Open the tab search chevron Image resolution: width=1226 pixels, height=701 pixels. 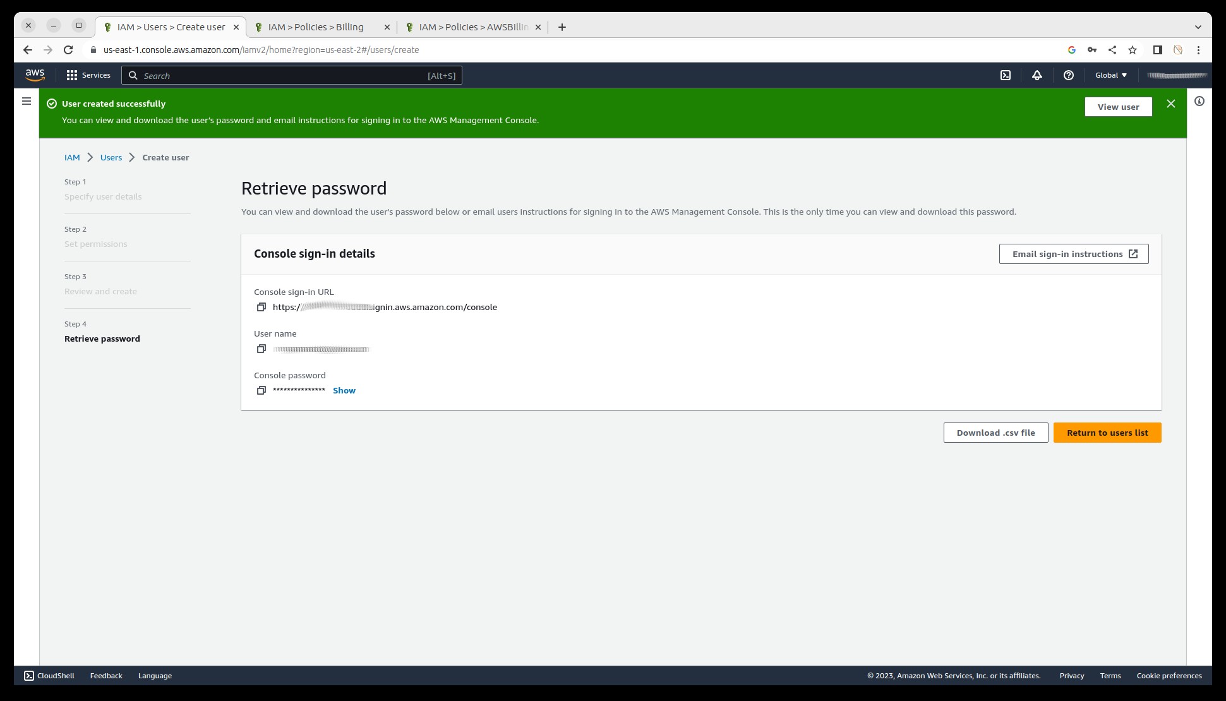(1198, 27)
